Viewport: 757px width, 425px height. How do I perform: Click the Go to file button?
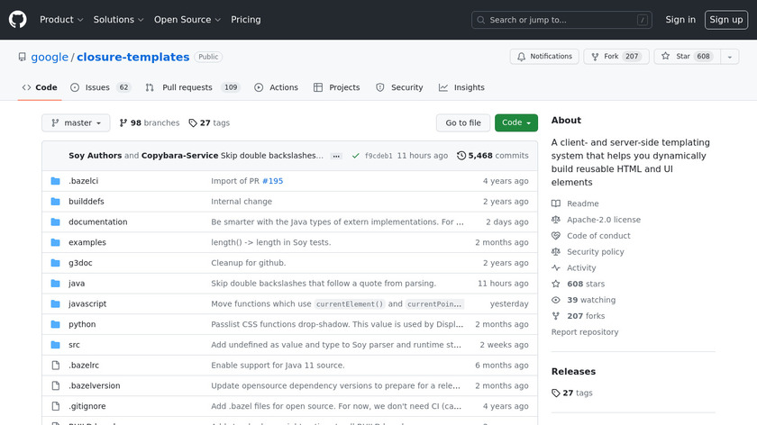463,122
